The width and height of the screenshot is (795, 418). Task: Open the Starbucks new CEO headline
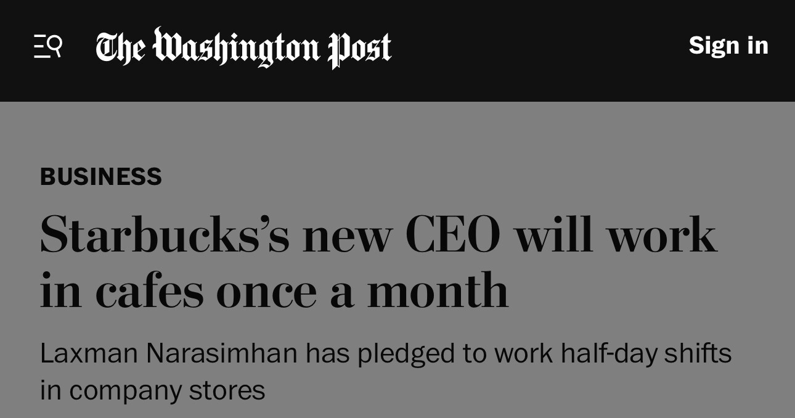coord(377,262)
